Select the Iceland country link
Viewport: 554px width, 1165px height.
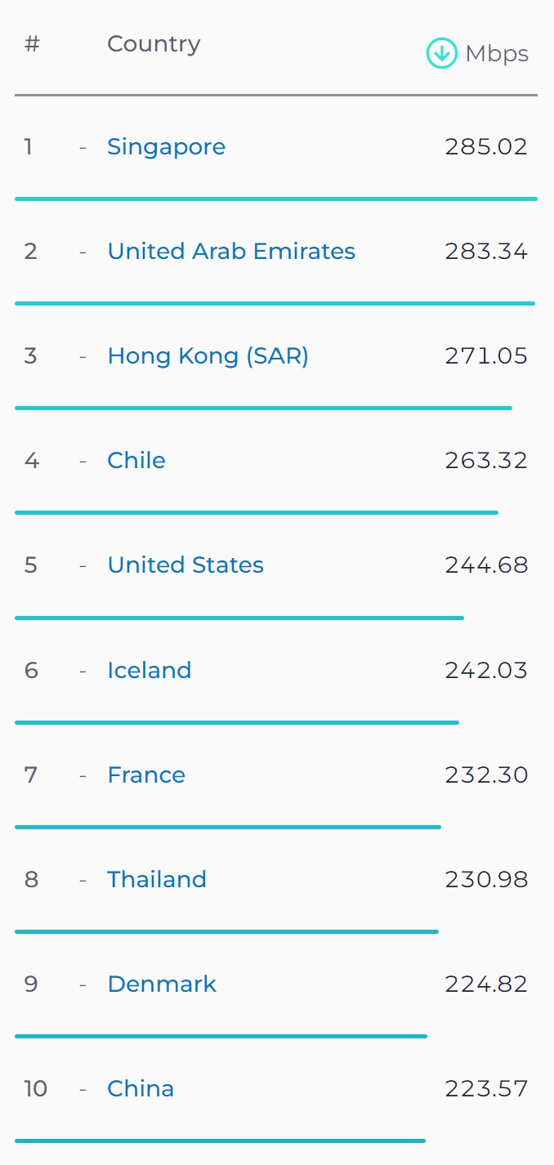pyautogui.click(x=149, y=671)
